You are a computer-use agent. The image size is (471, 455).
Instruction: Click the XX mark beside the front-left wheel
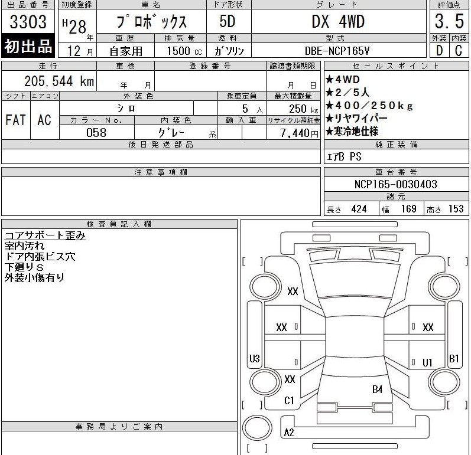pyautogui.click(x=293, y=292)
